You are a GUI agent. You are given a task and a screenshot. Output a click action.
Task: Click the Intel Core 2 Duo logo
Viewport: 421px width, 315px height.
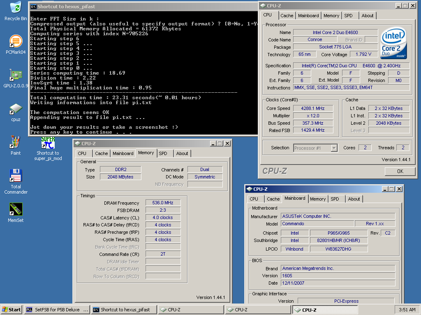pos(393,43)
